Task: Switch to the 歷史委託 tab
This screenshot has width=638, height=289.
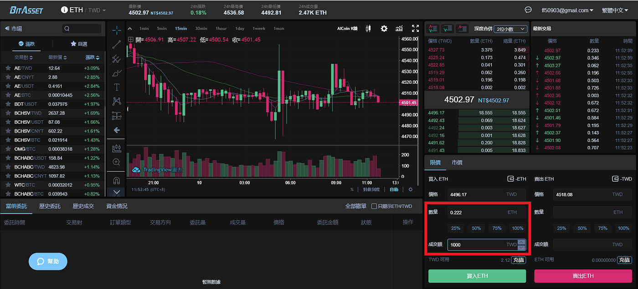Action: tap(50, 206)
